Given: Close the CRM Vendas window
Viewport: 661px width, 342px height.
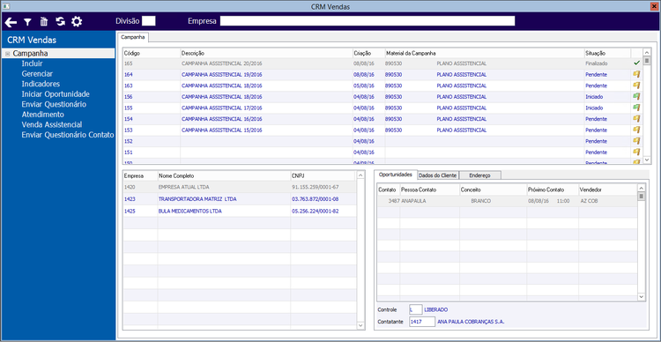Looking at the screenshot, I should click(x=654, y=6).
